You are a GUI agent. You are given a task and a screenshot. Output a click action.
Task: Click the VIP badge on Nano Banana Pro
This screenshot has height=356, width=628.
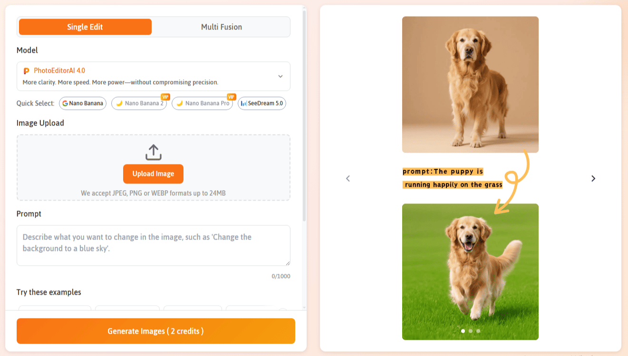[232, 97]
